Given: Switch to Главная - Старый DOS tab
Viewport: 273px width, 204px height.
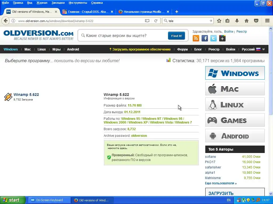Looking at the screenshot, I should (x=88, y=12).
